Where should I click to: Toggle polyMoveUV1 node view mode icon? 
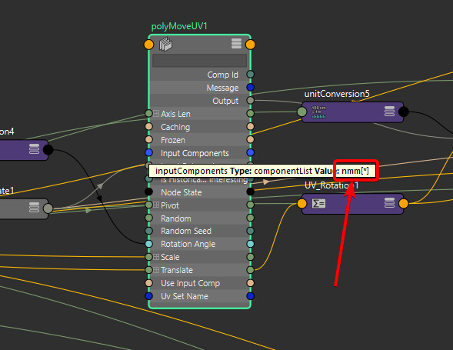click(236, 44)
